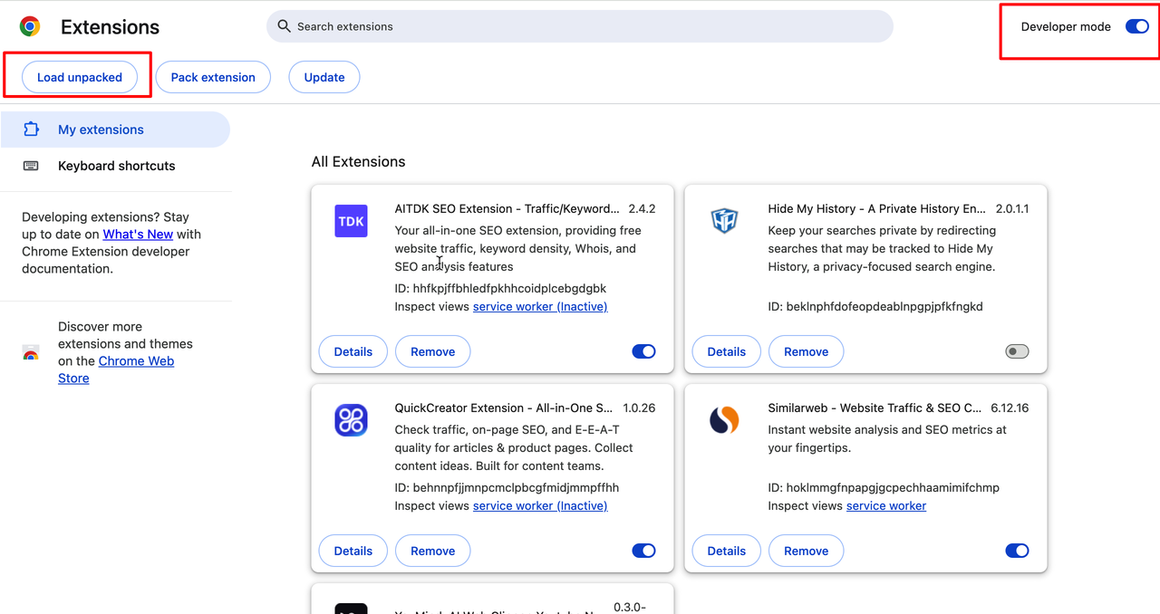
Task: Click the Update button
Action: 324,77
